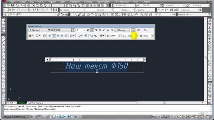Open Формат menu
The height and width of the screenshot is (120, 214).
coord(52,2)
